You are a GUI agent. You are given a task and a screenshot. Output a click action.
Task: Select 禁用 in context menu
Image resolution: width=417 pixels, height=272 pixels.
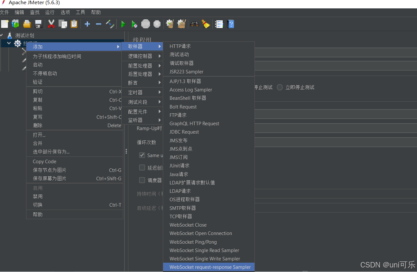pyautogui.click(x=74, y=196)
